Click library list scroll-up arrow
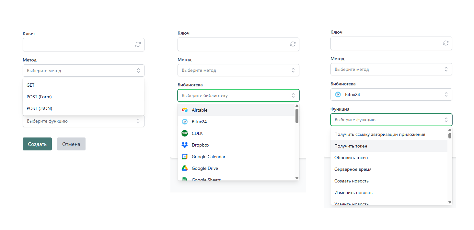This screenshot has width=474, height=230. [x=297, y=106]
